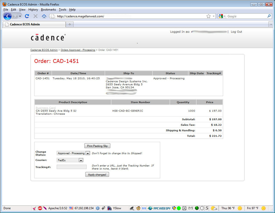
Task: Click the US flag icon in status bar
Action: [x=71, y=208]
